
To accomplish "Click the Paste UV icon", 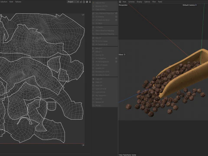I will click(x=93, y=82).
